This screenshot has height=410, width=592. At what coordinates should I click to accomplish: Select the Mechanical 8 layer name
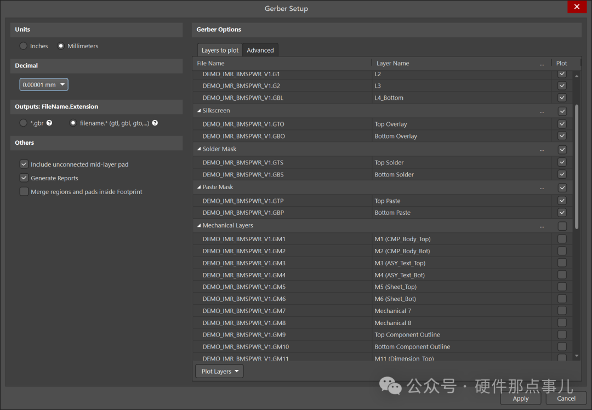point(392,323)
